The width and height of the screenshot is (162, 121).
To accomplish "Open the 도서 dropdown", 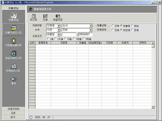I will click(91, 26).
